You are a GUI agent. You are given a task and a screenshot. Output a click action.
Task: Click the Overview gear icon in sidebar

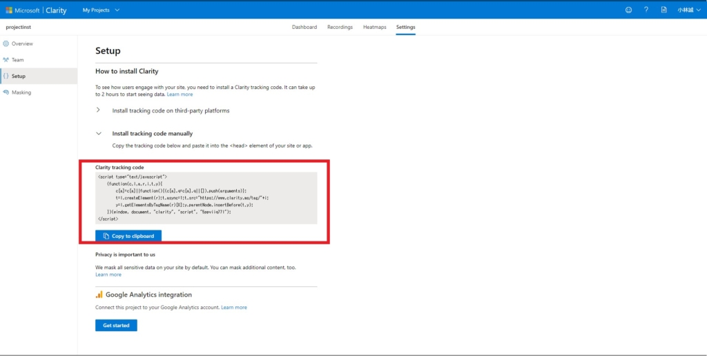point(6,43)
